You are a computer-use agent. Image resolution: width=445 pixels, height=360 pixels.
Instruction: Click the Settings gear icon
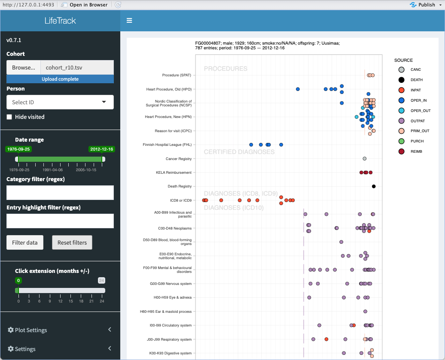click(11, 349)
